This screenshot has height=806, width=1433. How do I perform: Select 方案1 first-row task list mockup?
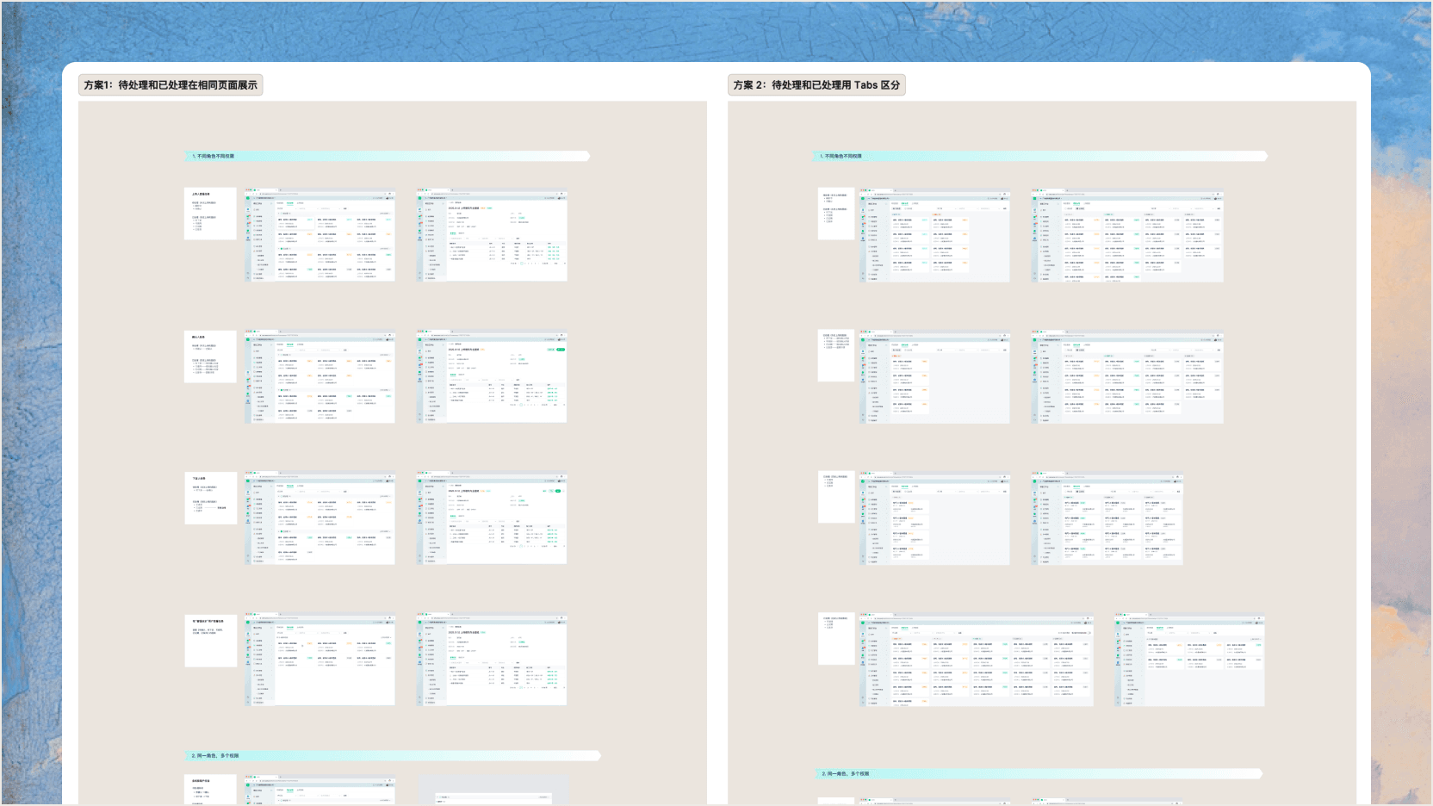319,235
